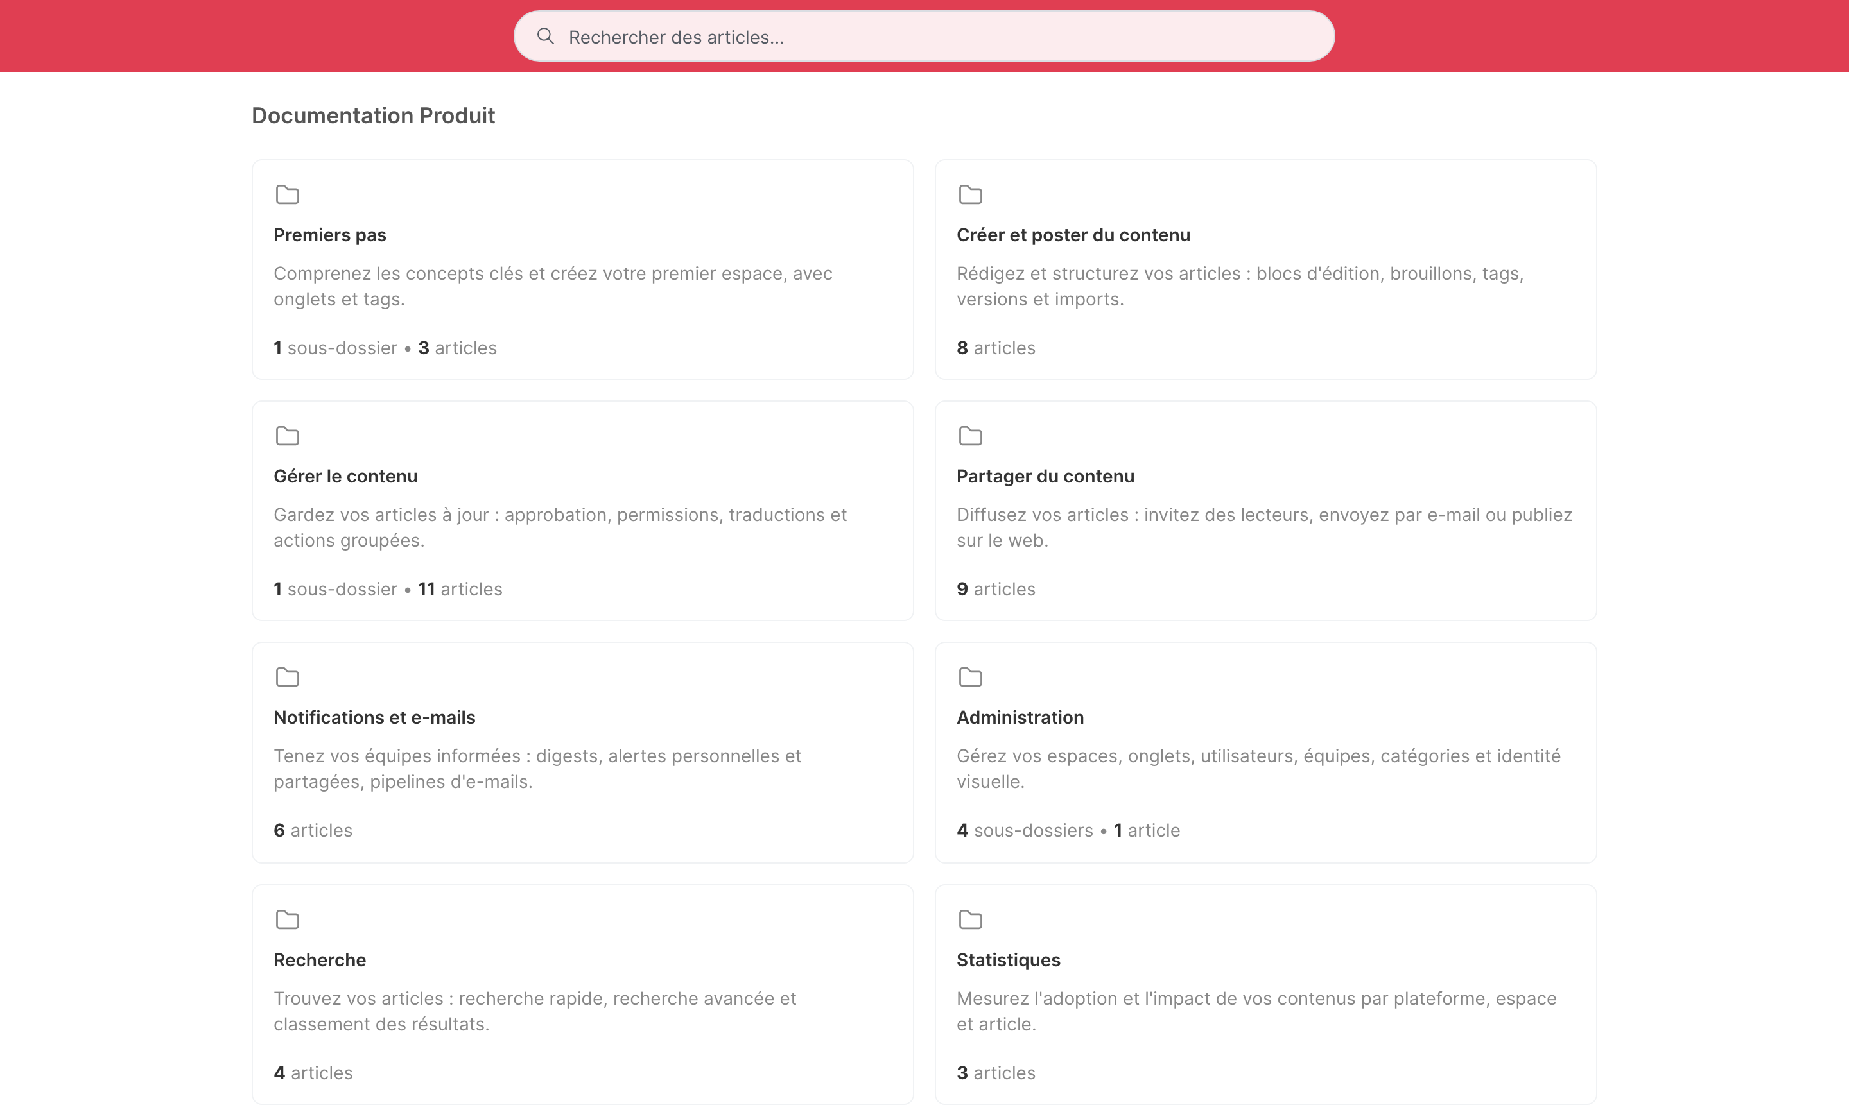Viewport: 1849px width, 1110px height.
Task: Click the folder icon of Statistiques
Action: 971,920
